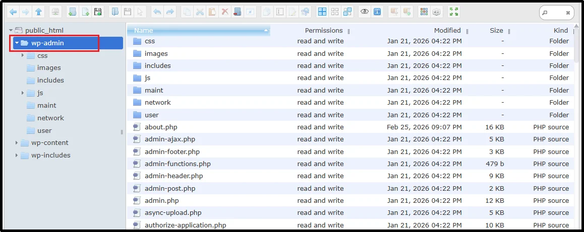The height and width of the screenshot is (232, 584).
Task: Select wp-includes in the folder tree
Action: [x=50, y=155]
